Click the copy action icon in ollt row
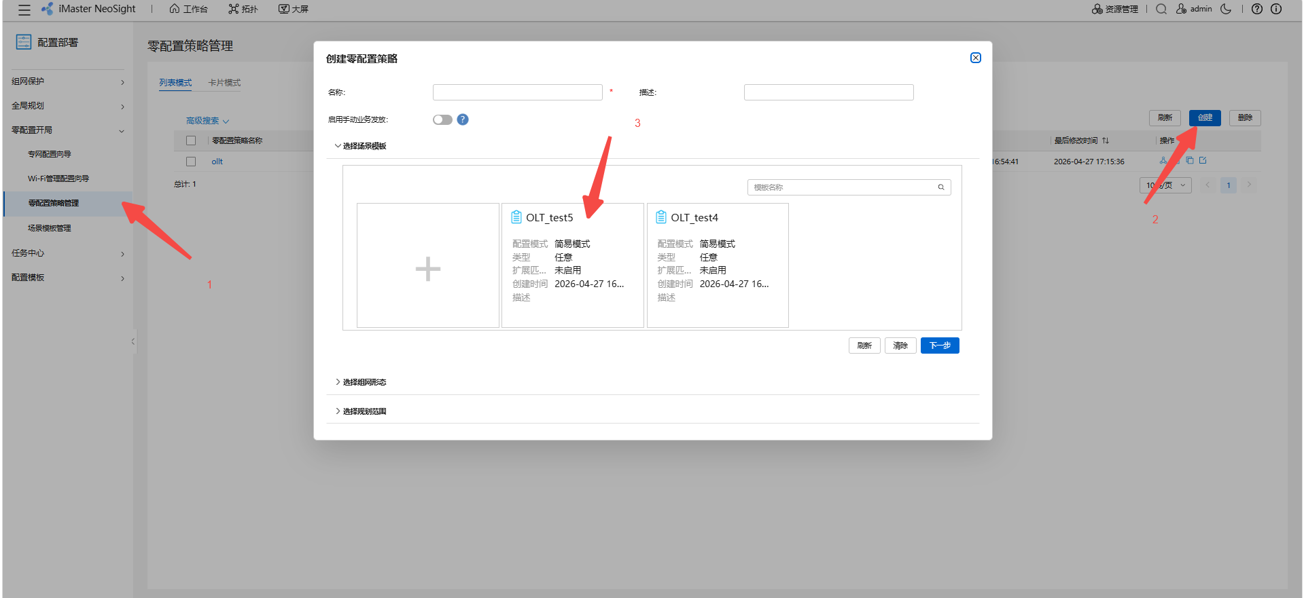 click(1189, 161)
